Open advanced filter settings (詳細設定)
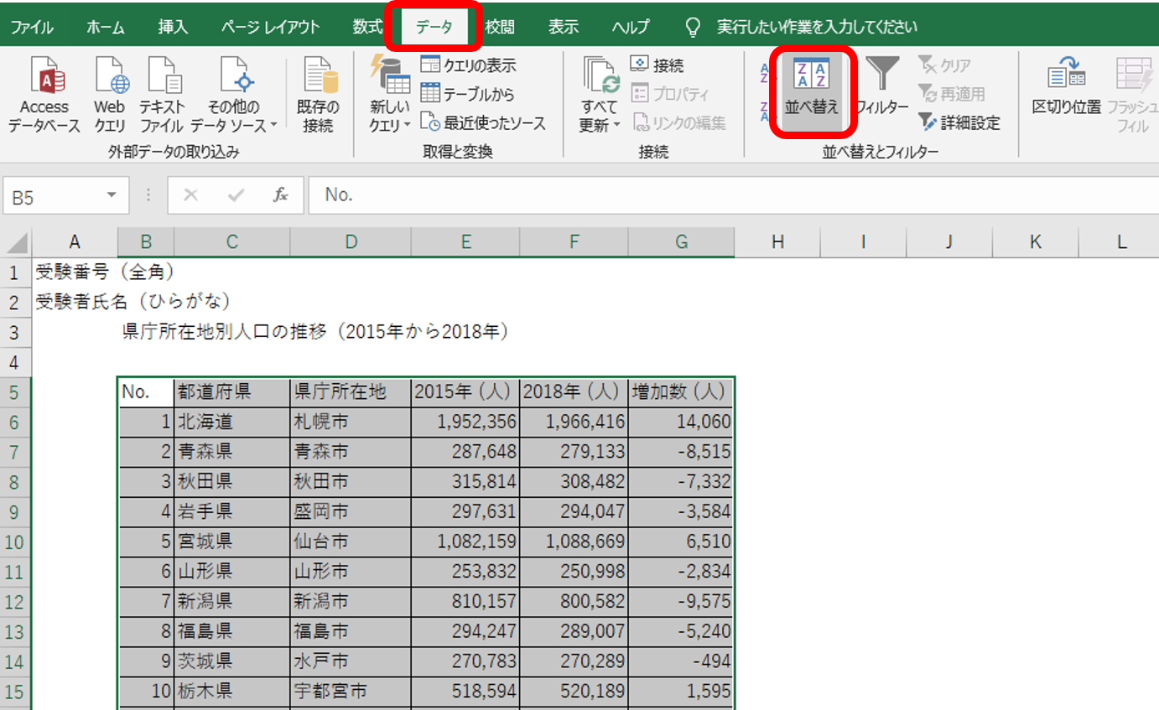 (959, 123)
